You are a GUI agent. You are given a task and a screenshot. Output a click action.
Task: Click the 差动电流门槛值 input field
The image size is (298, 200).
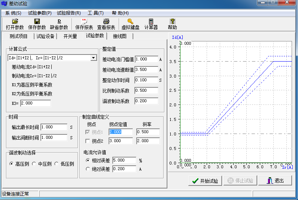[x=146, y=59]
